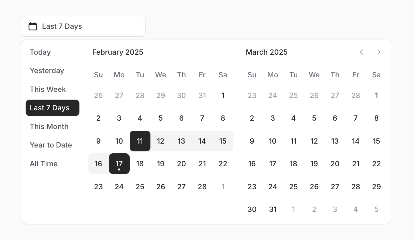The image size is (415, 240).
Task: Click the calendar icon in the date field
Action: [33, 26]
